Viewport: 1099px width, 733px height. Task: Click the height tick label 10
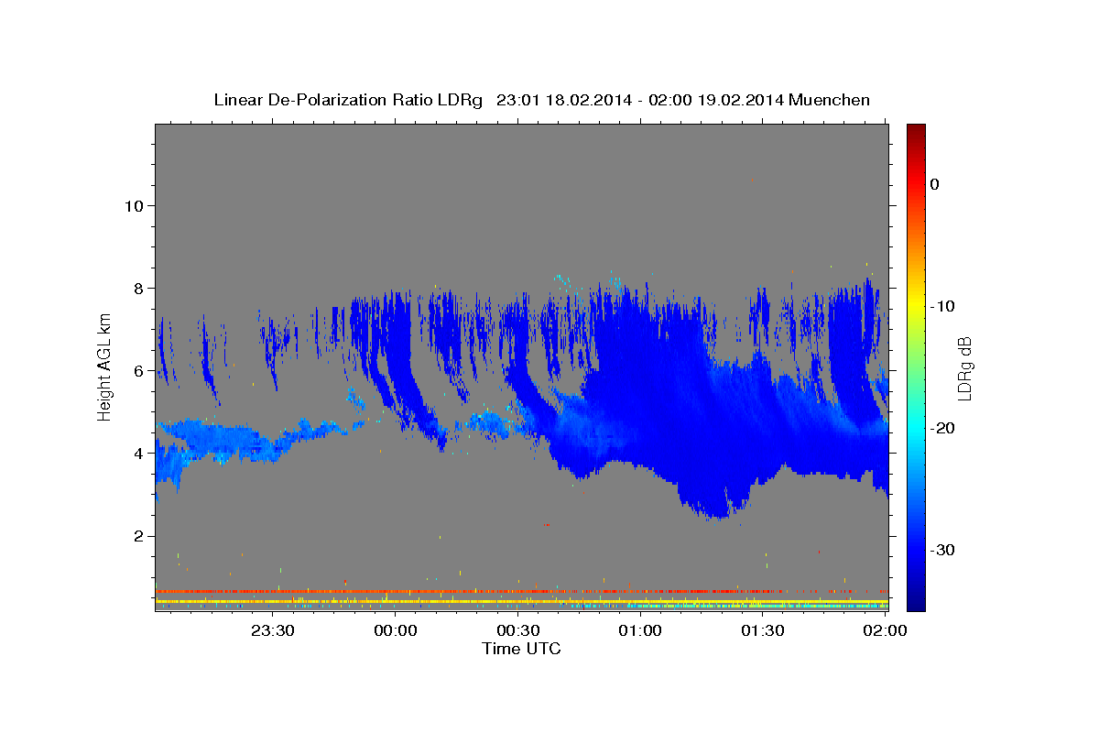click(133, 205)
